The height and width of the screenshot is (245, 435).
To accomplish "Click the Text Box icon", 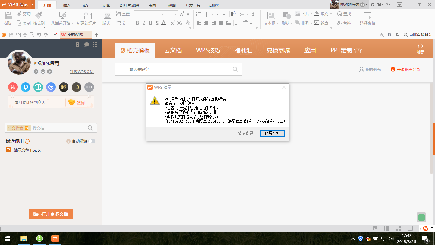I will tap(271, 15).
